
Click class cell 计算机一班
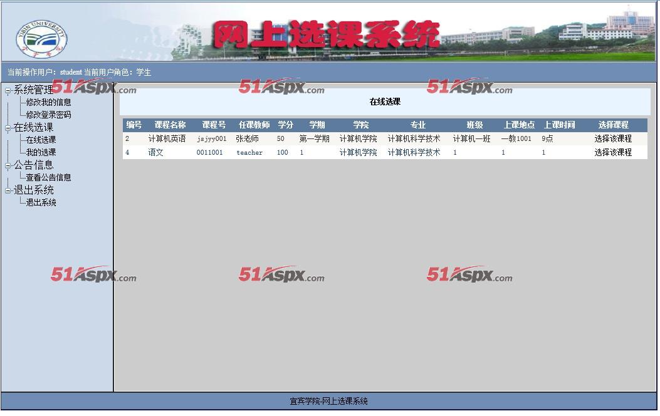point(472,138)
